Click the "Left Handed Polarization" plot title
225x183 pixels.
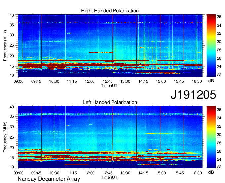[x=110, y=102]
